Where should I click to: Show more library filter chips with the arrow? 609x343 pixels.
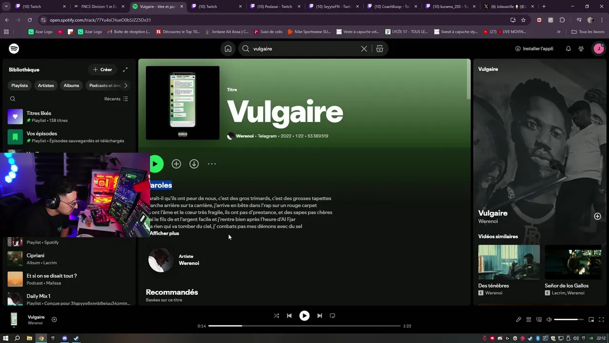pos(126,85)
